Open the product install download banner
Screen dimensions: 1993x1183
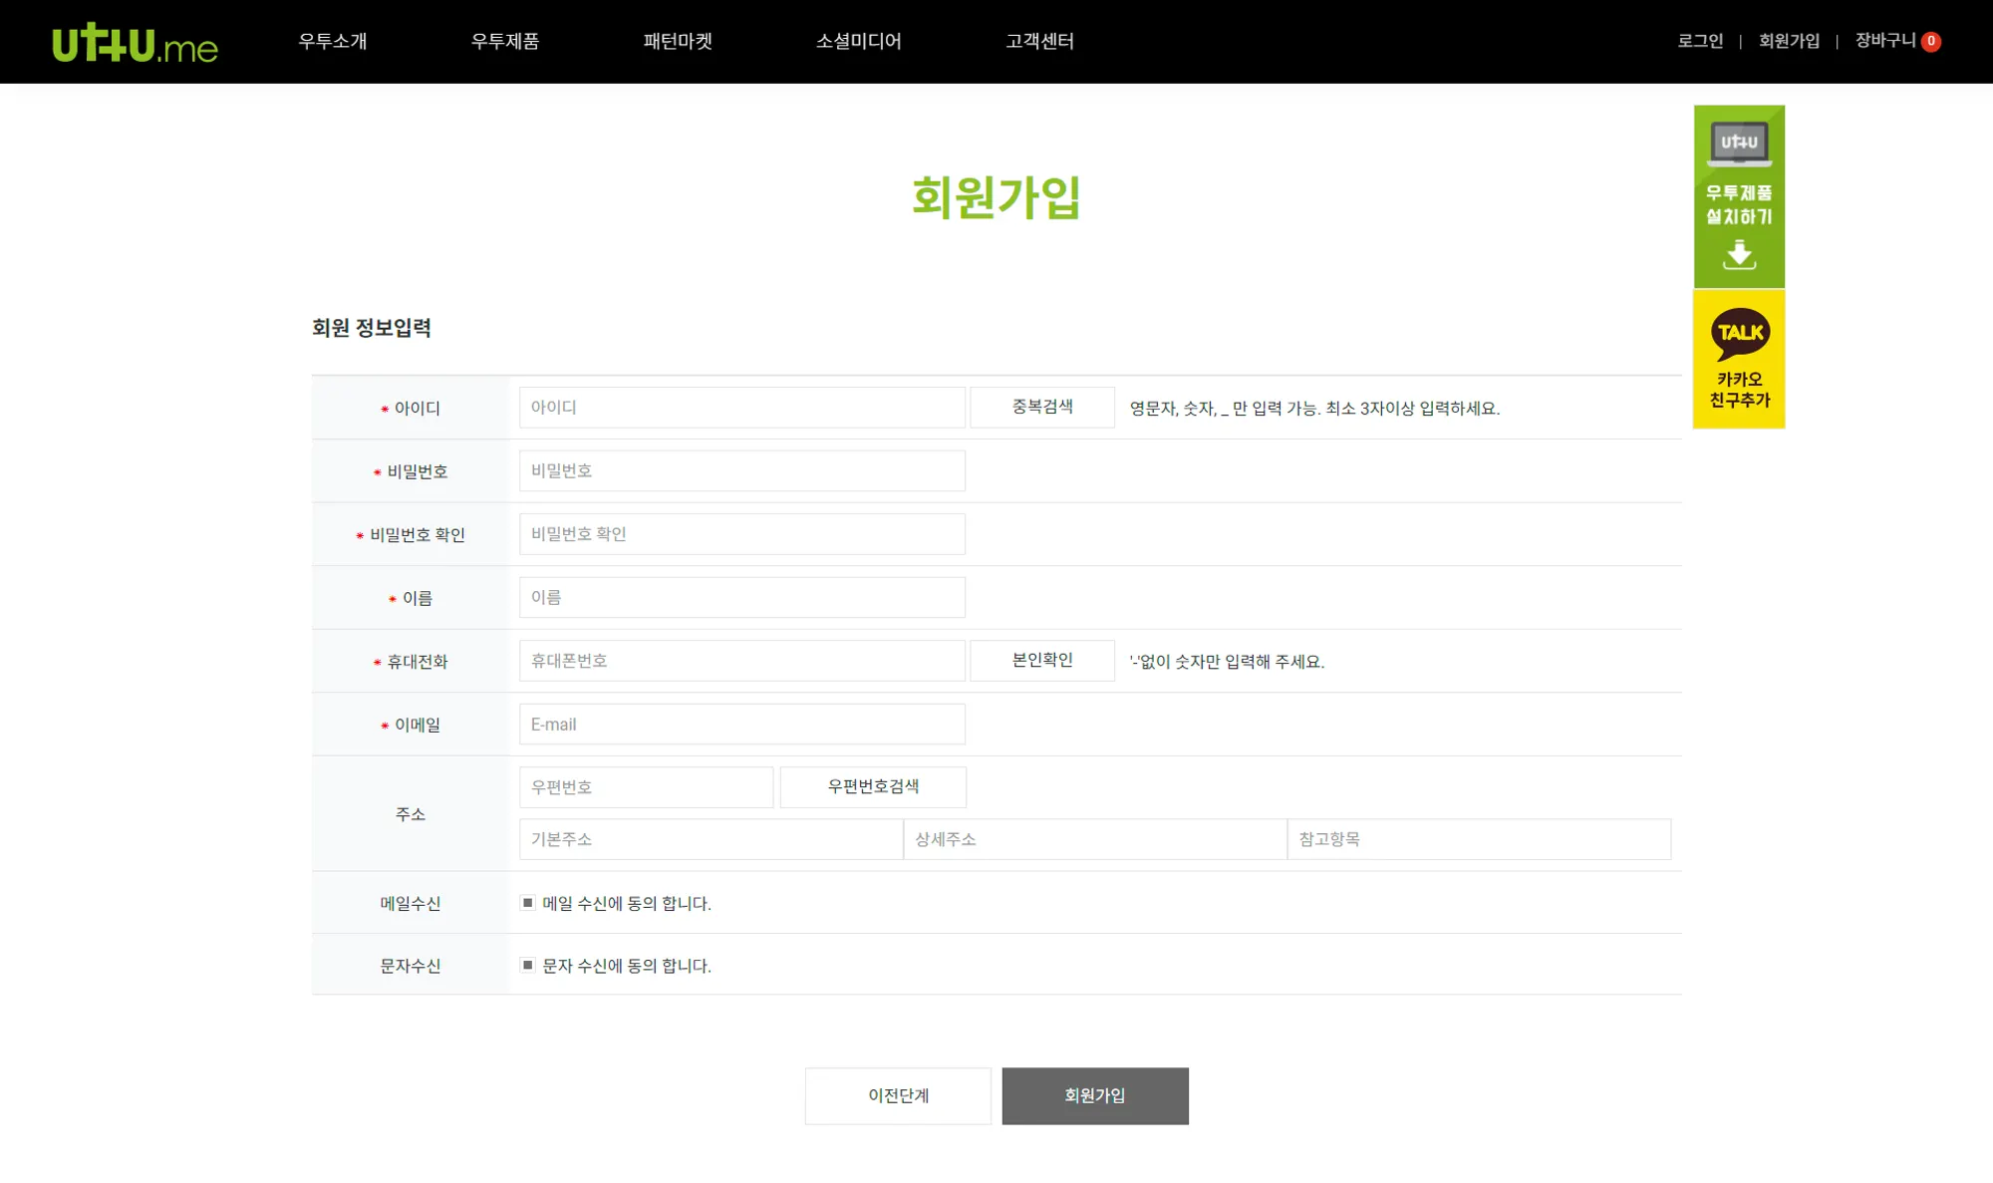pyautogui.click(x=1739, y=196)
